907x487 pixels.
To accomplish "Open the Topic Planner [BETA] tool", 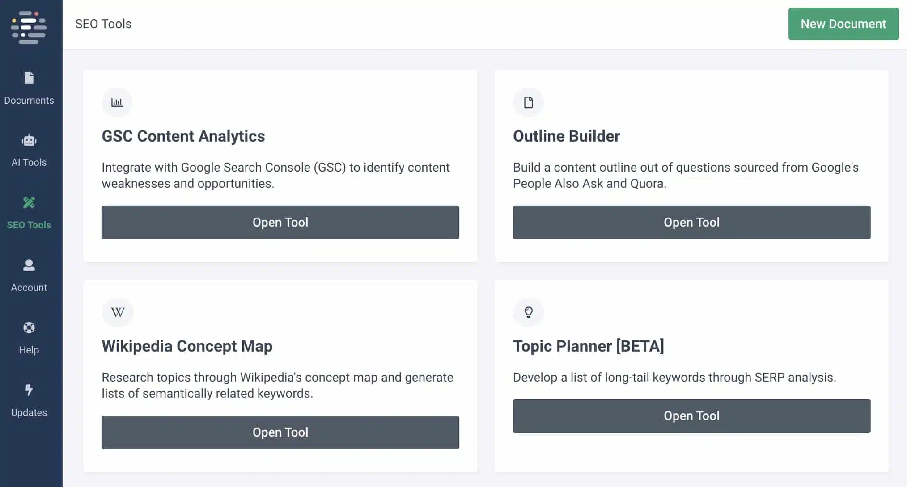I will pyautogui.click(x=691, y=416).
